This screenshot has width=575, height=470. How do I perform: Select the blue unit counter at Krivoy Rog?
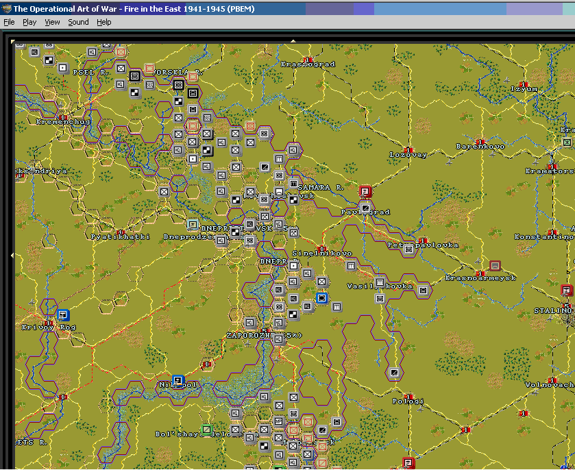coord(62,314)
